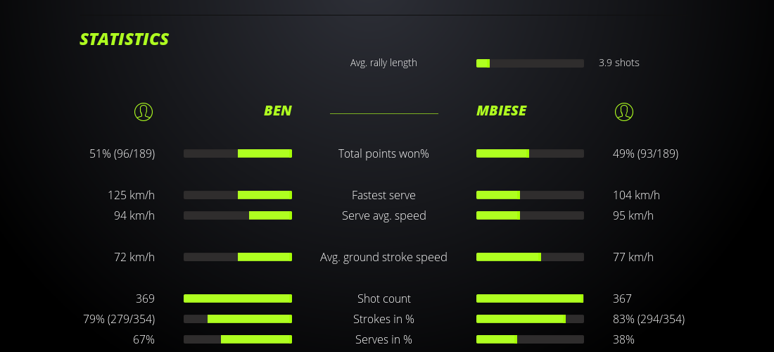The image size is (774, 352).
Task: Click Ben's serves in % bar
Action: [238, 339]
